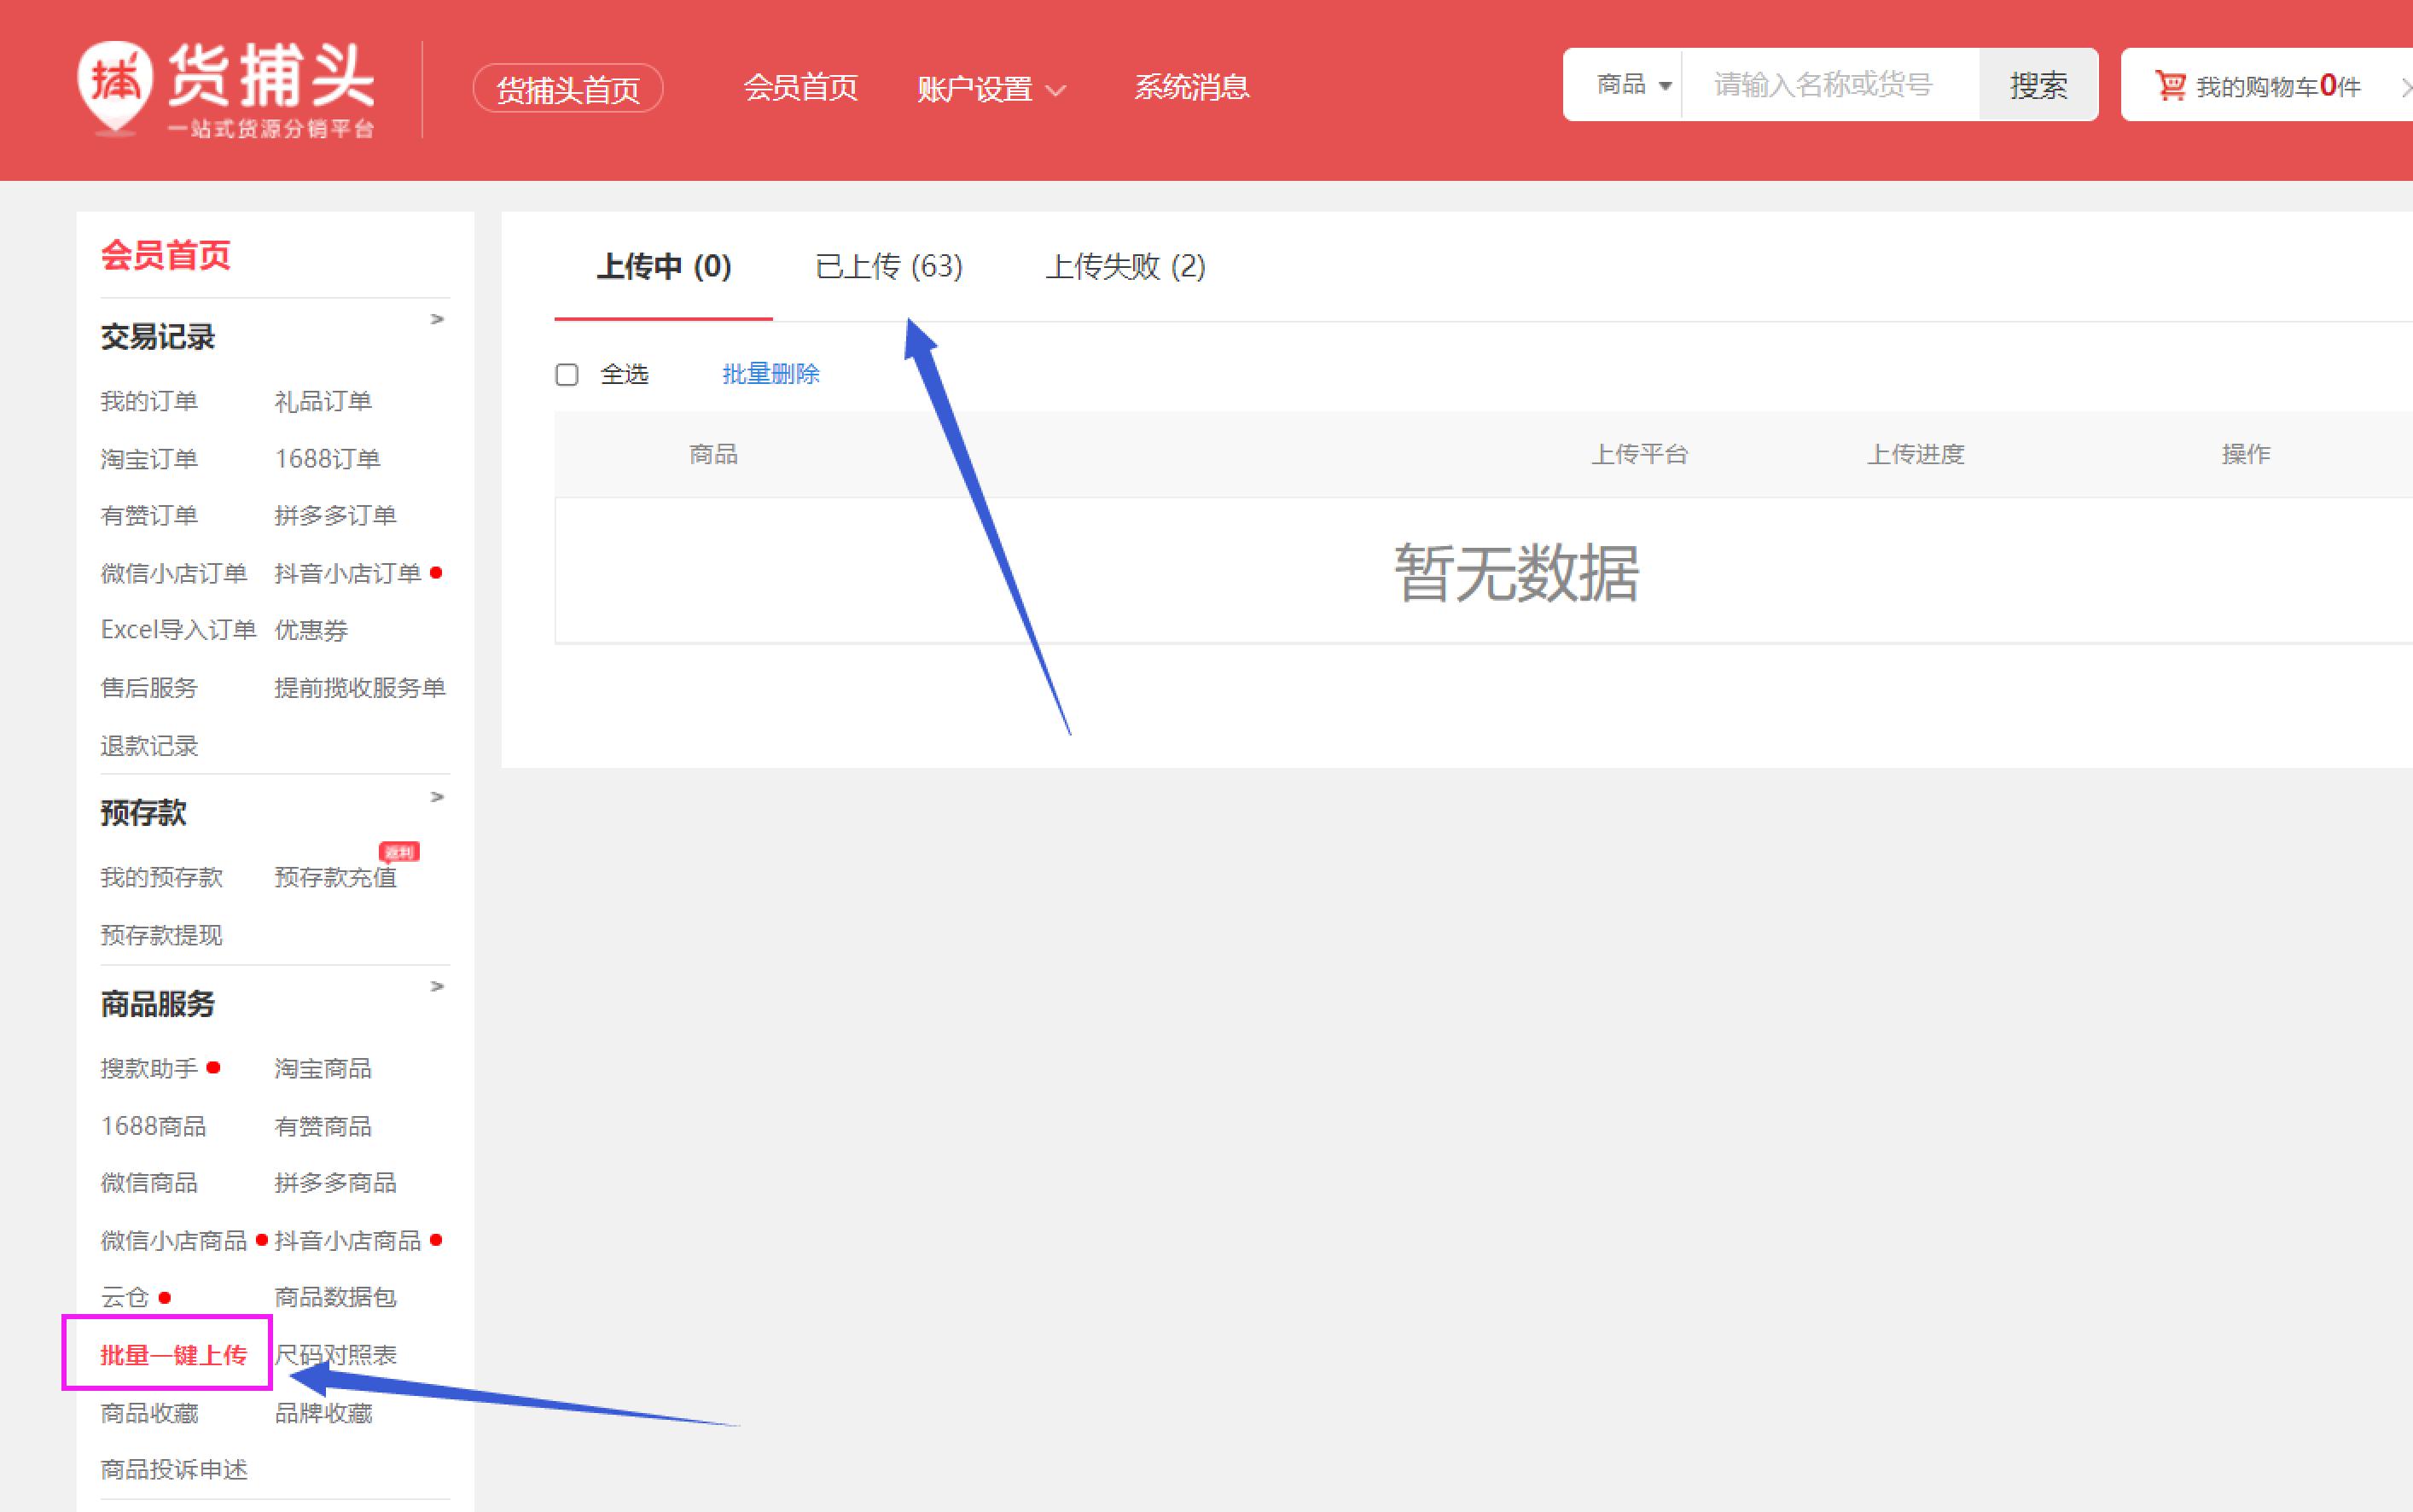
Task: Open 退款记录 in sidebar
Action: (x=149, y=746)
